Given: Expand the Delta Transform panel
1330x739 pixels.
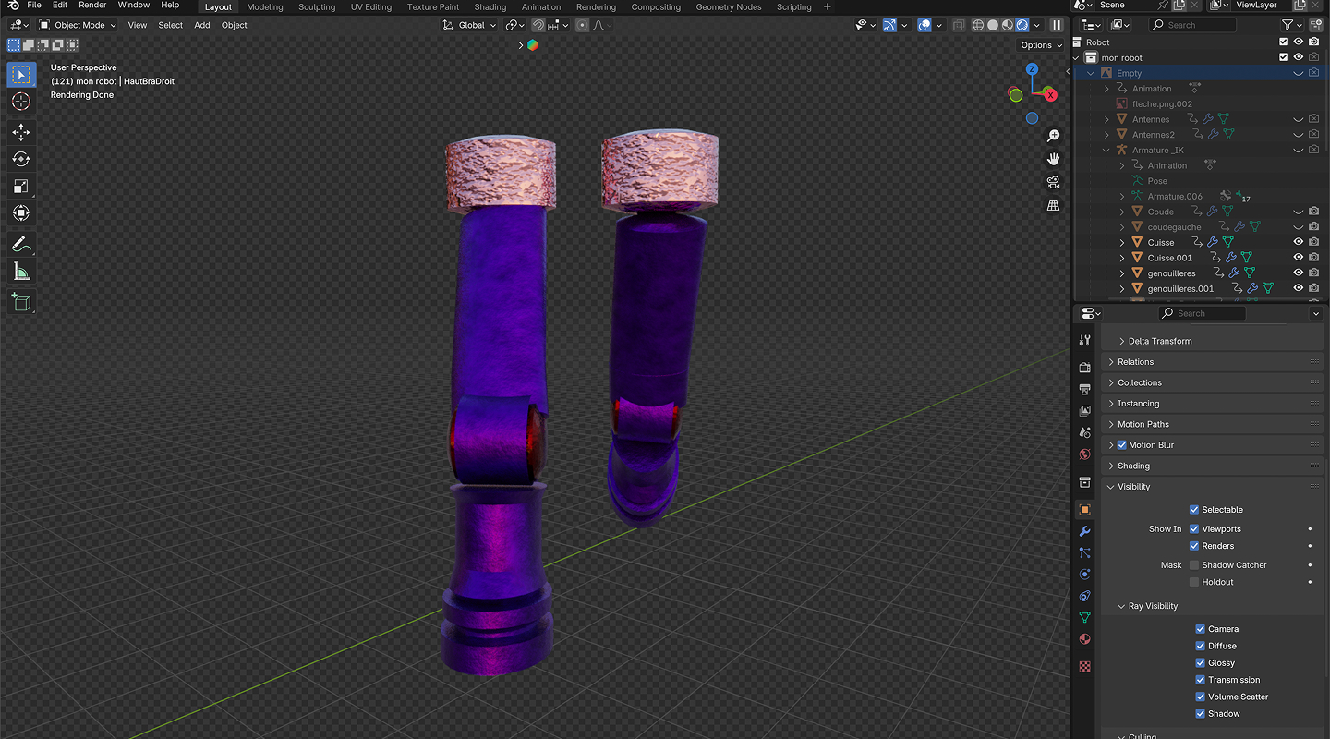Looking at the screenshot, I should pos(1160,341).
